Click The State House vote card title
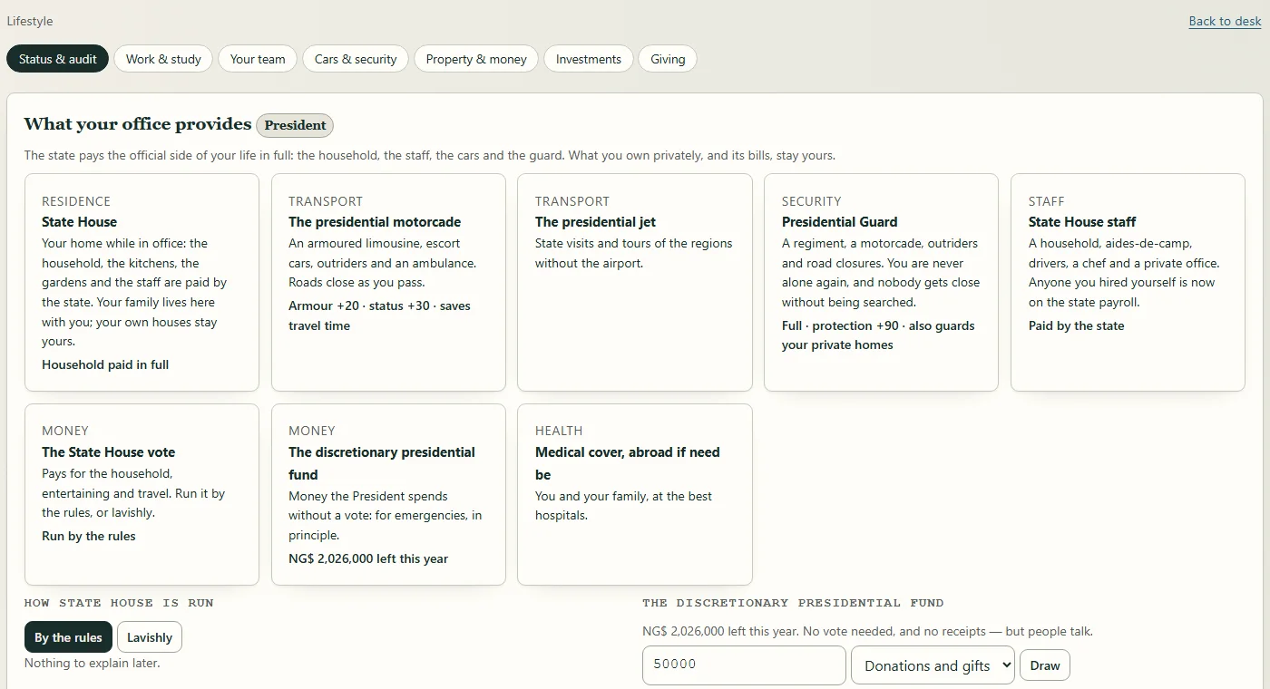1270x689 pixels. (108, 452)
